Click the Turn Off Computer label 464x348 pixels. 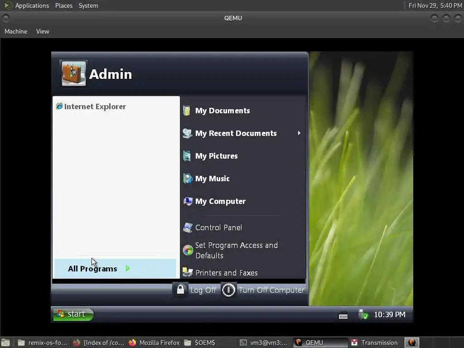[x=272, y=290]
